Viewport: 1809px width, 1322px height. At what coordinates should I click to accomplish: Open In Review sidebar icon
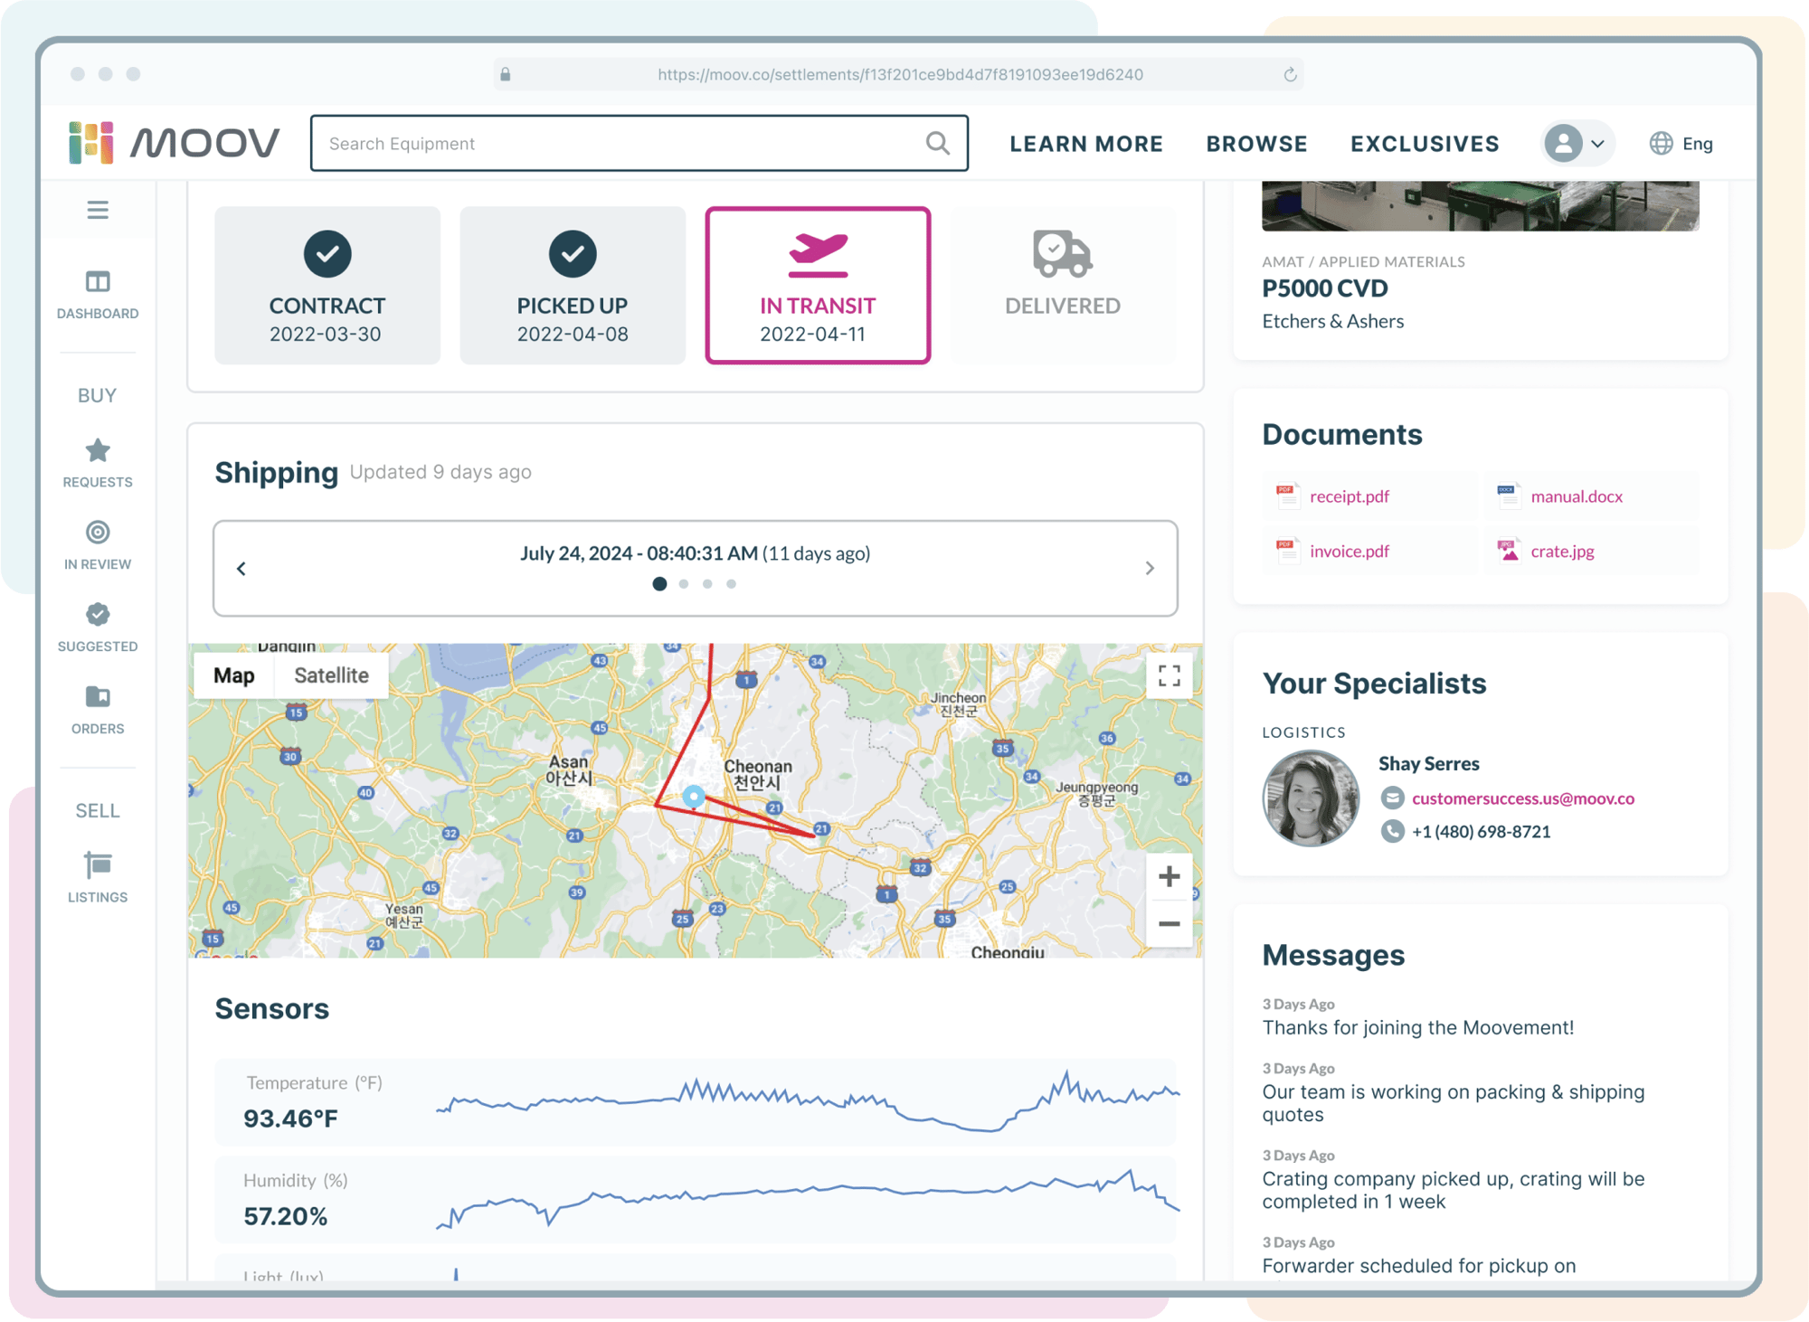click(x=98, y=533)
